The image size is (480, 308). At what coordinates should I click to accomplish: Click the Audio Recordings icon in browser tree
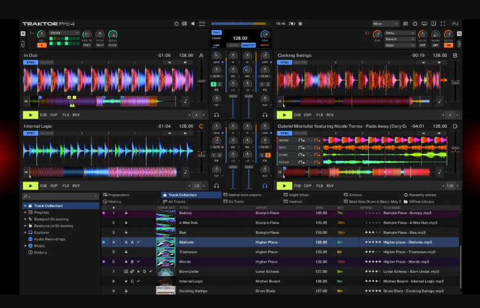point(30,239)
